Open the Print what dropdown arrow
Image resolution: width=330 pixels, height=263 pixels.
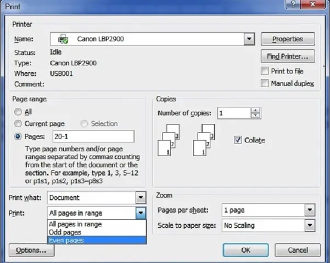(x=141, y=197)
